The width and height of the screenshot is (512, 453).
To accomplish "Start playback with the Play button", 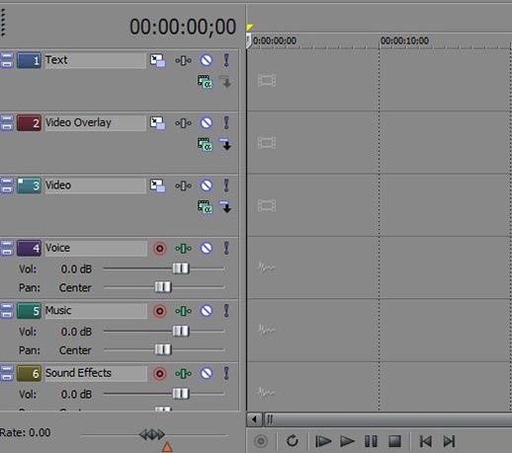I will (x=347, y=441).
